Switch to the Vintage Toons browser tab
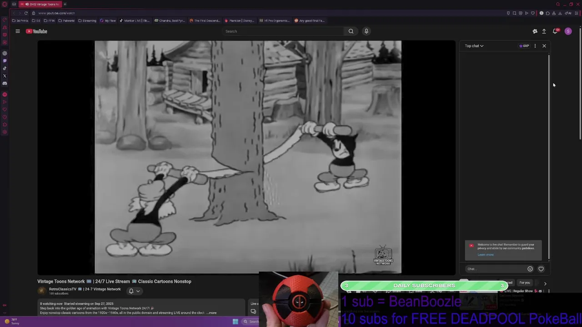The image size is (582, 327). (x=41, y=4)
